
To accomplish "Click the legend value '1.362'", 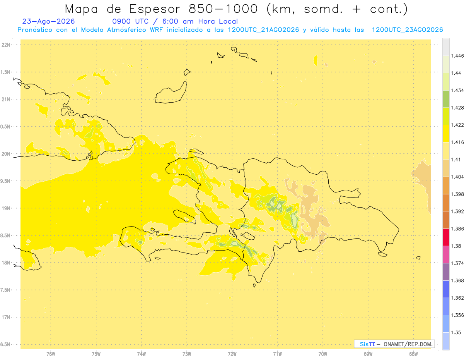I will click(457, 298).
